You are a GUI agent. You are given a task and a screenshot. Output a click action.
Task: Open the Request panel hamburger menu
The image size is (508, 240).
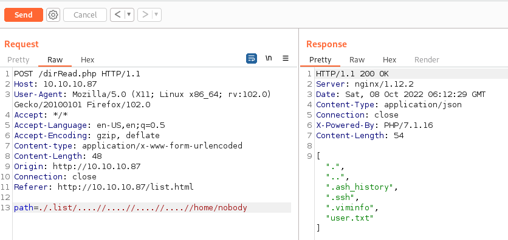pyautogui.click(x=286, y=58)
